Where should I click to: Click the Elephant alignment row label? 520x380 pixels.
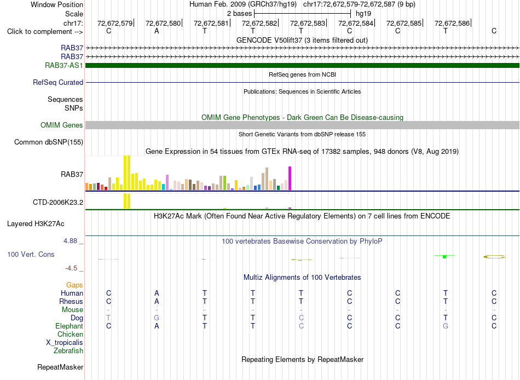click(x=69, y=326)
